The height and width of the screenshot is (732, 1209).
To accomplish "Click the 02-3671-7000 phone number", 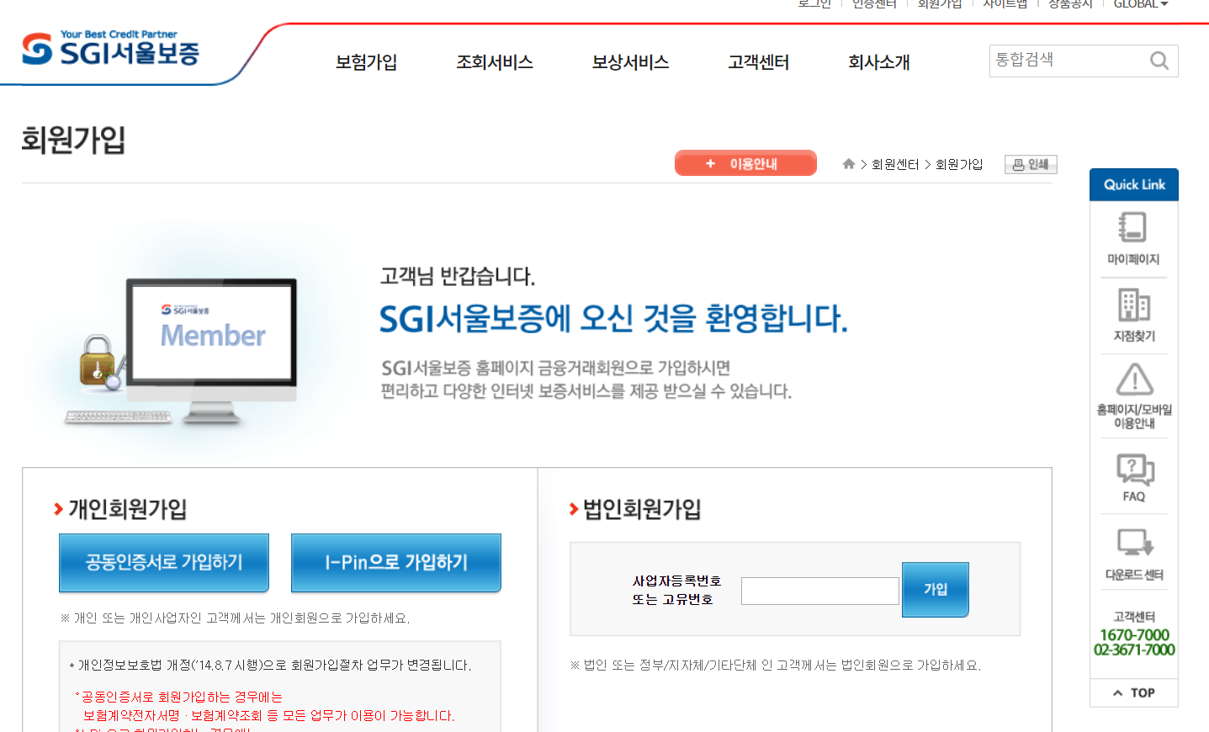I will coord(1134,650).
